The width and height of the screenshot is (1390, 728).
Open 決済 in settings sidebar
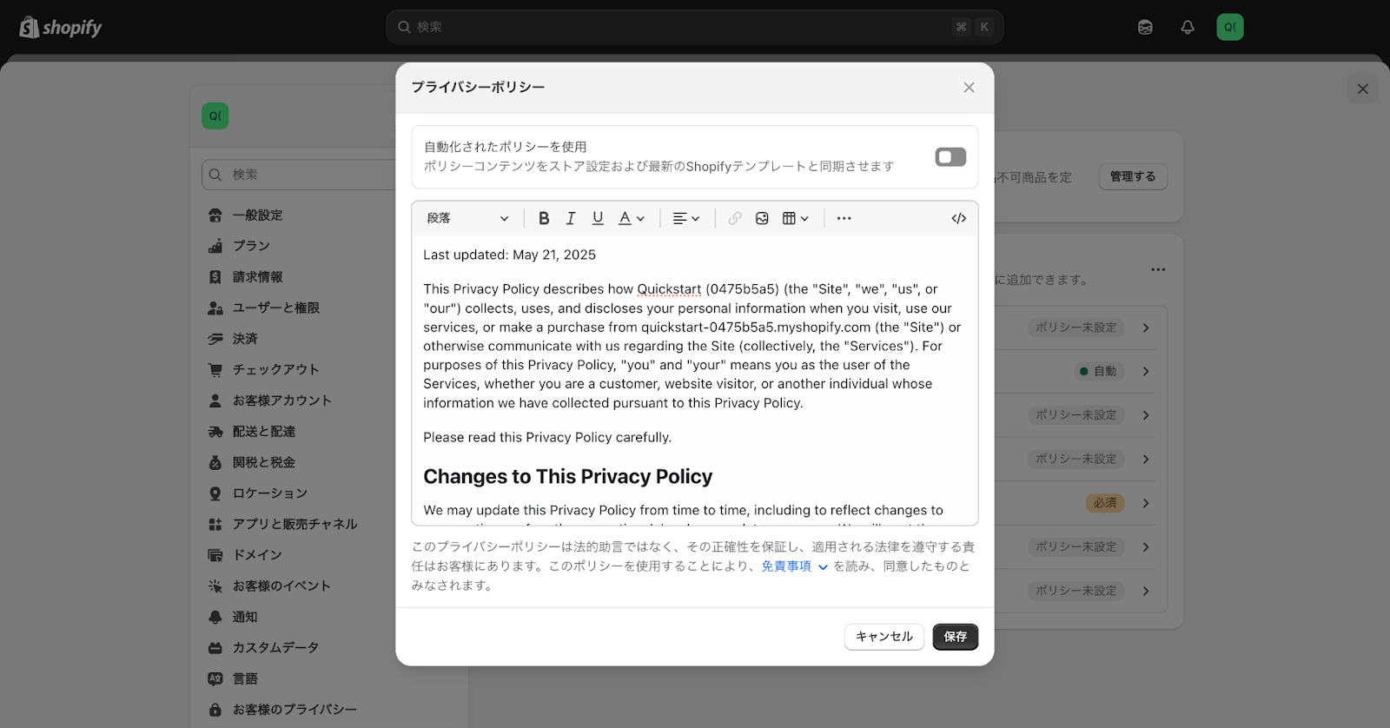coord(245,339)
